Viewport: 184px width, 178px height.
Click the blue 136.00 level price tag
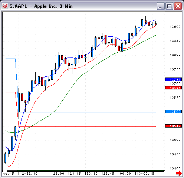pos(173,112)
